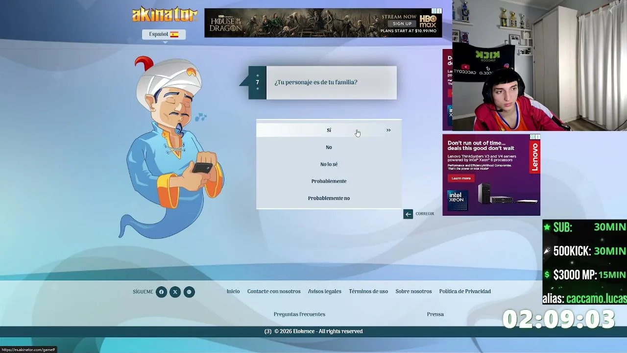Open the third social media icon after X
Viewport: 627px width, 353px height.
(189, 292)
